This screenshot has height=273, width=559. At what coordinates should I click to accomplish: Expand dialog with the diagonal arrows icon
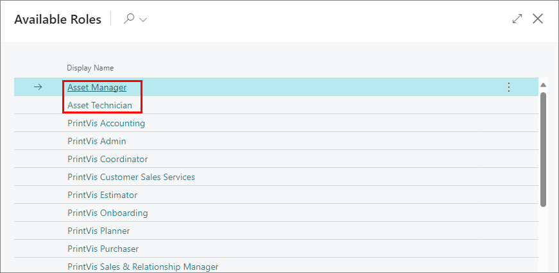tap(517, 19)
